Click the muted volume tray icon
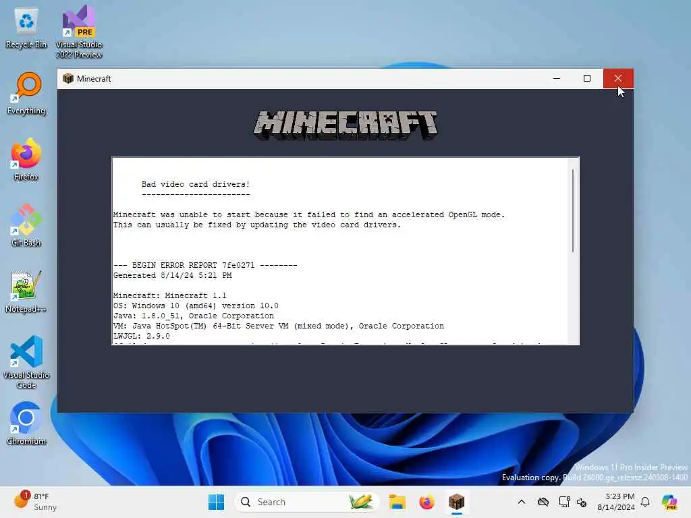691x518 pixels. coord(582,502)
